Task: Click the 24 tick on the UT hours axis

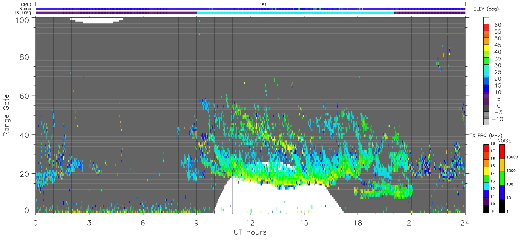Action: [465, 222]
